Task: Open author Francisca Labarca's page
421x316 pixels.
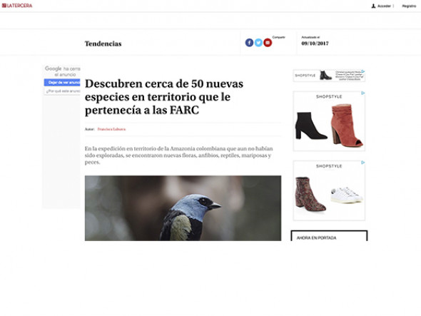Action: pos(111,129)
